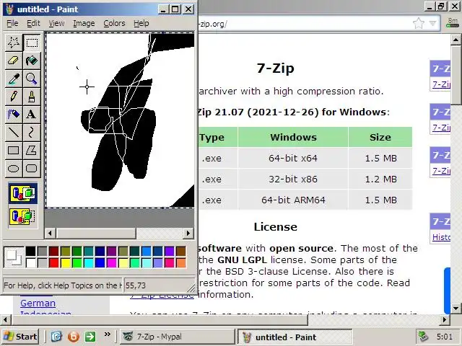Image resolution: width=462 pixels, height=346 pixels.
Task: Select the Pencil tool in Paint
Action: tap(14, 97)
